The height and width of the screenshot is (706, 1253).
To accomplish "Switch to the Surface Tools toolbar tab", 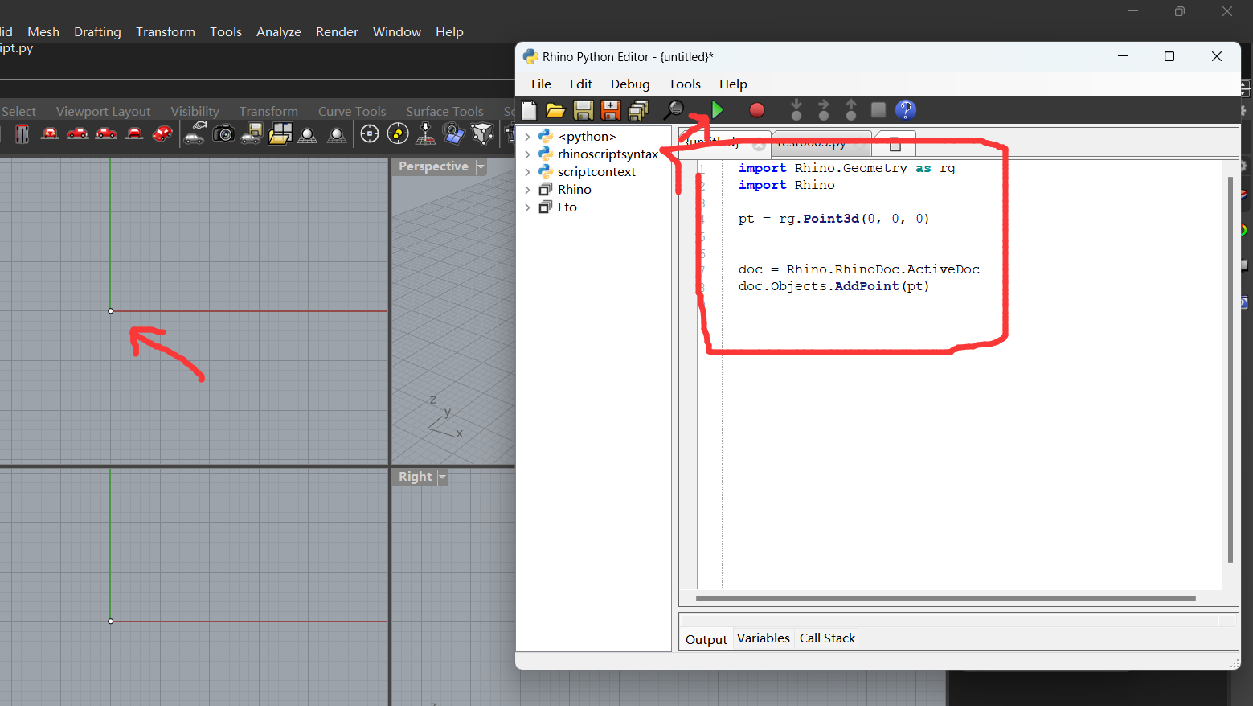I will pos(444,111).
